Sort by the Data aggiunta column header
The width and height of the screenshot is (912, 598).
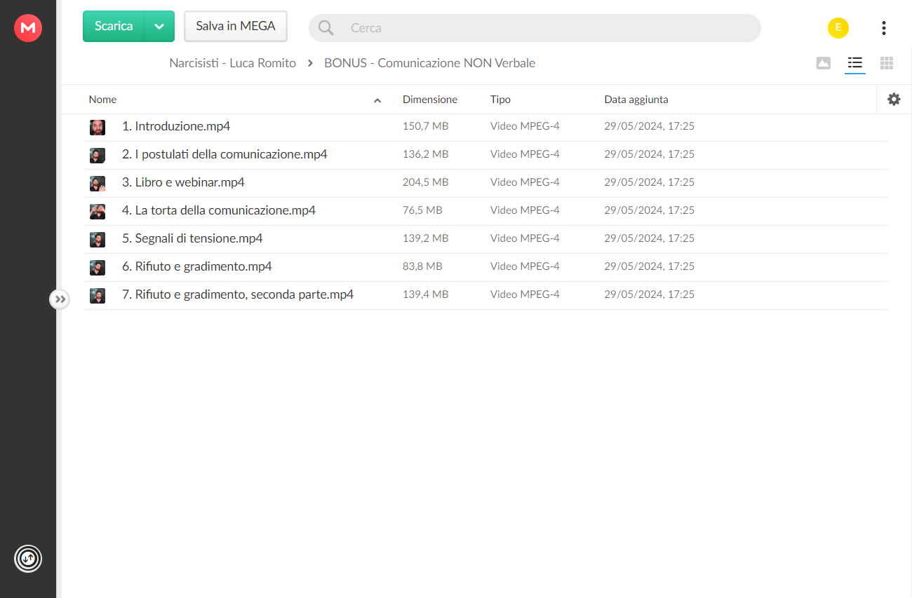pyautogui.click(x=636, y=100)
